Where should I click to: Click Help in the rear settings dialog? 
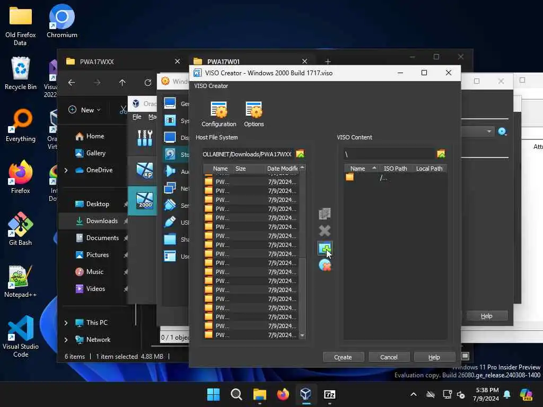click(x=487, y=316)
